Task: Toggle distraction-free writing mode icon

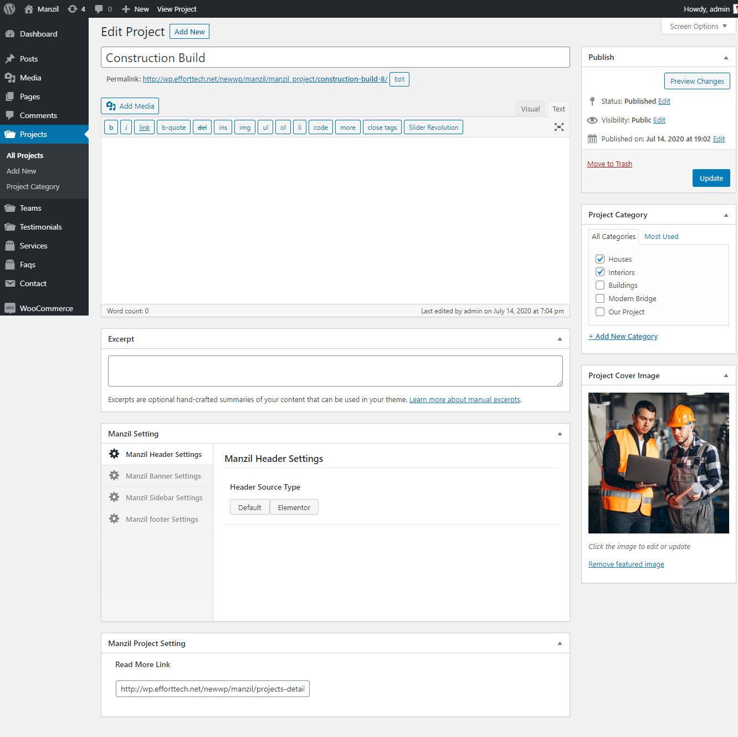Action: tap(559, 127)
